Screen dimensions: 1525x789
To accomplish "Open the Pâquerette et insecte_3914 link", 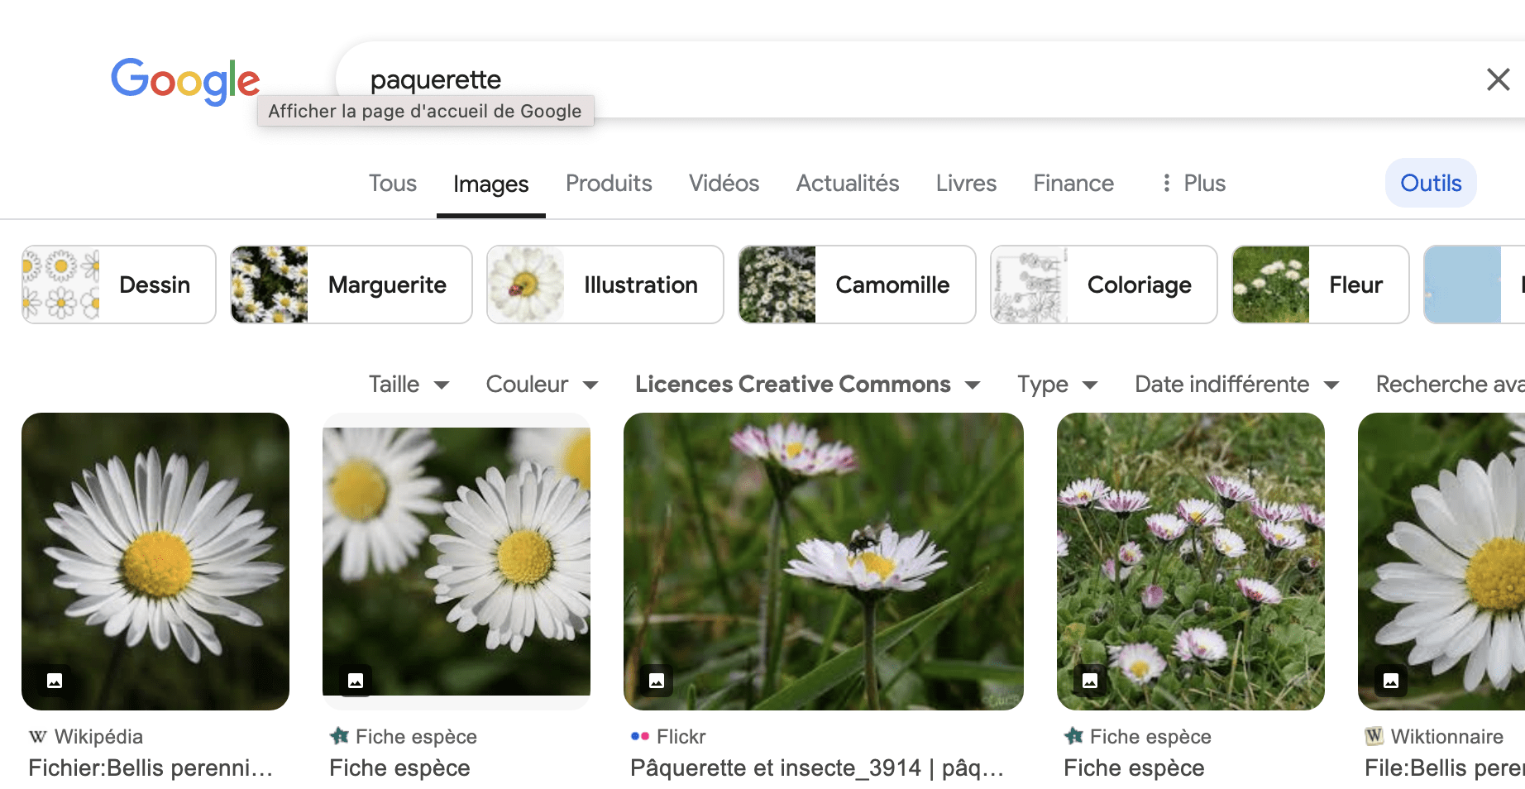I will click(x=817, y=767).
